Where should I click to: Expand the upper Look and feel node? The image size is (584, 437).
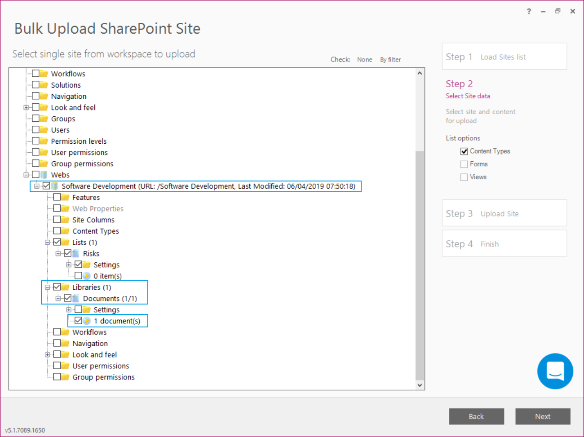[x=26, y=108]
